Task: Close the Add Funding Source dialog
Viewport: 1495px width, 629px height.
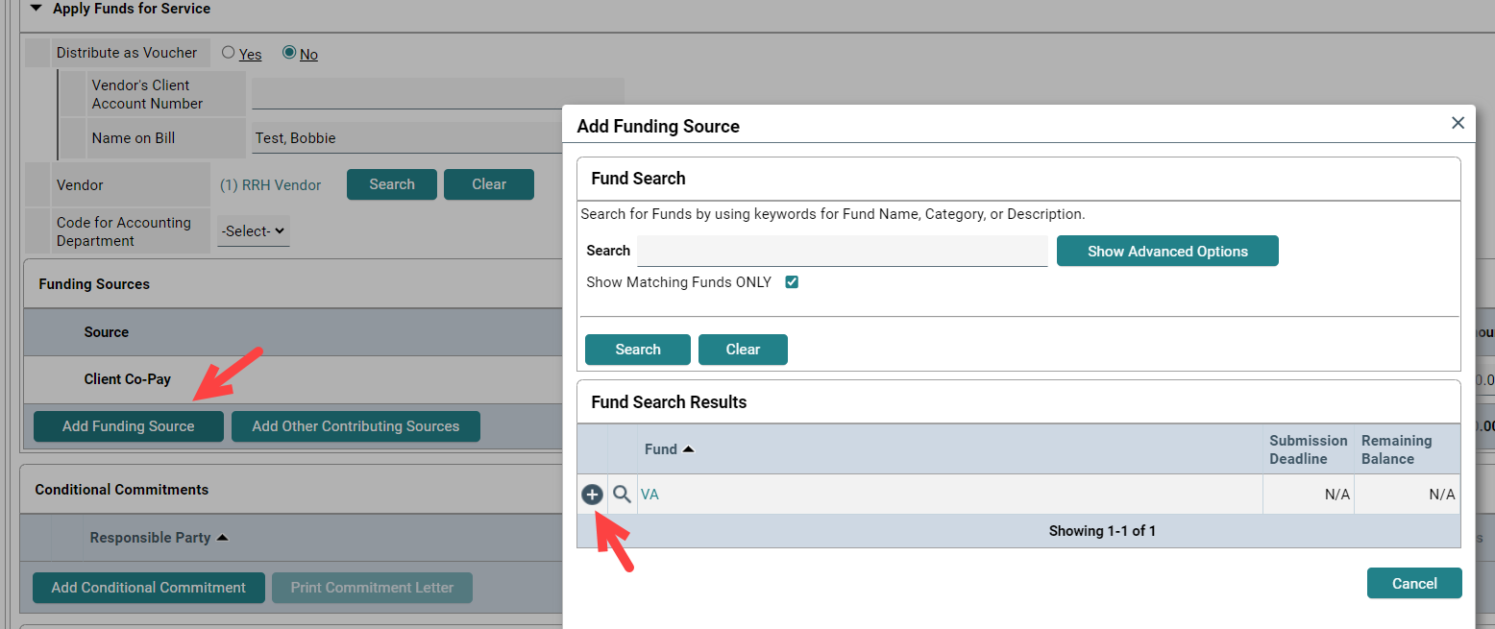Action: point(1458,123)
